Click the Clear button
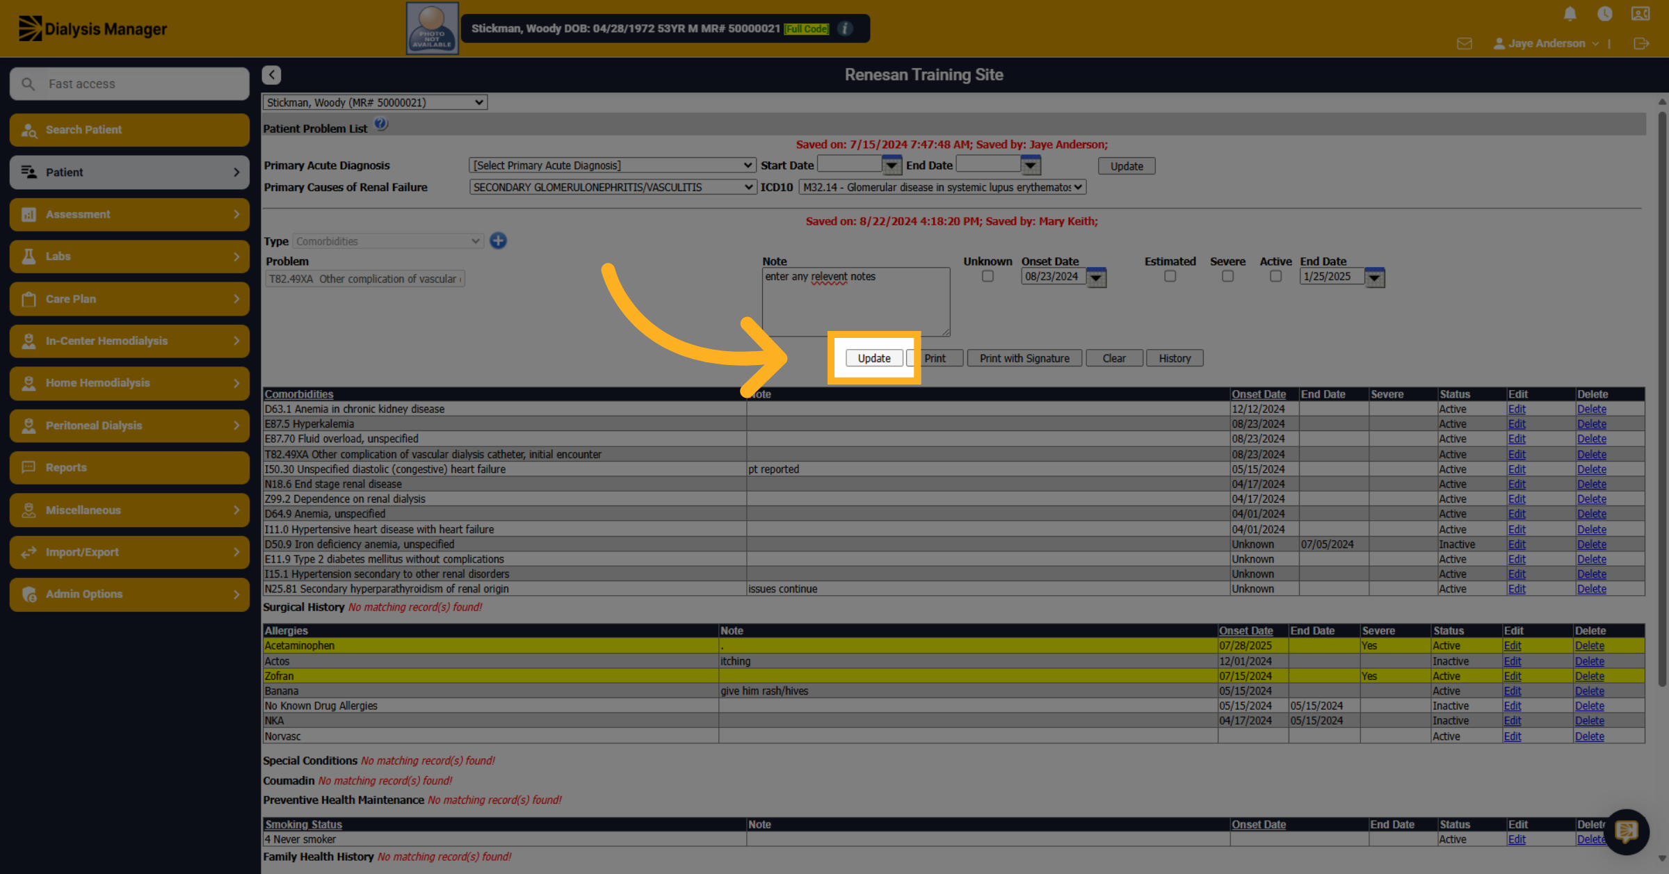Image resolution: width=1669 pixels, height=874 pixels. (1114, 358)
